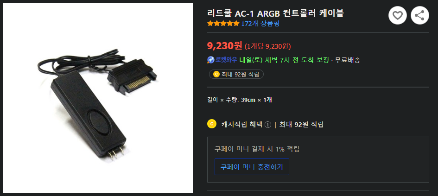
Task: Click 최대 92원 적립 text after 캐시적립 혜택
Action: coord(301,125)
